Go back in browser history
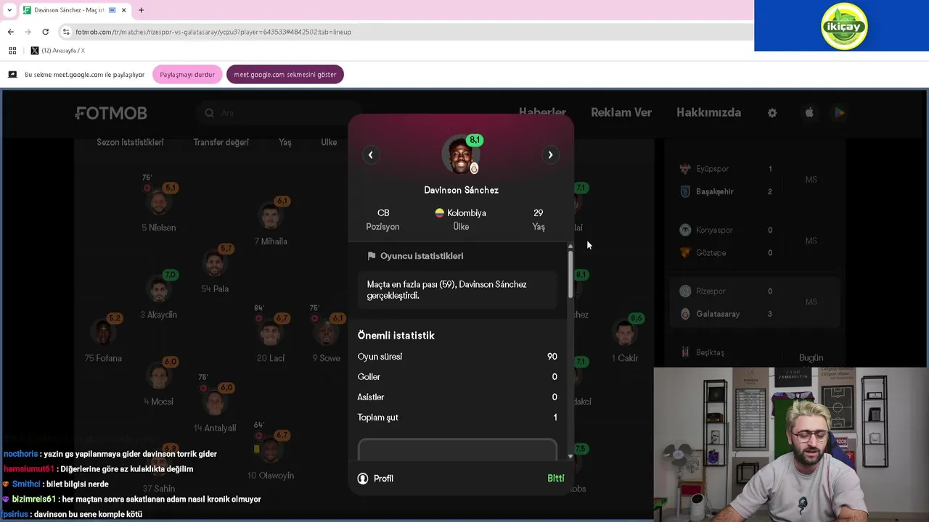Image resolution: width=929 pixels, height=522 pixels. pyautogui.click(x=10, y=32)
